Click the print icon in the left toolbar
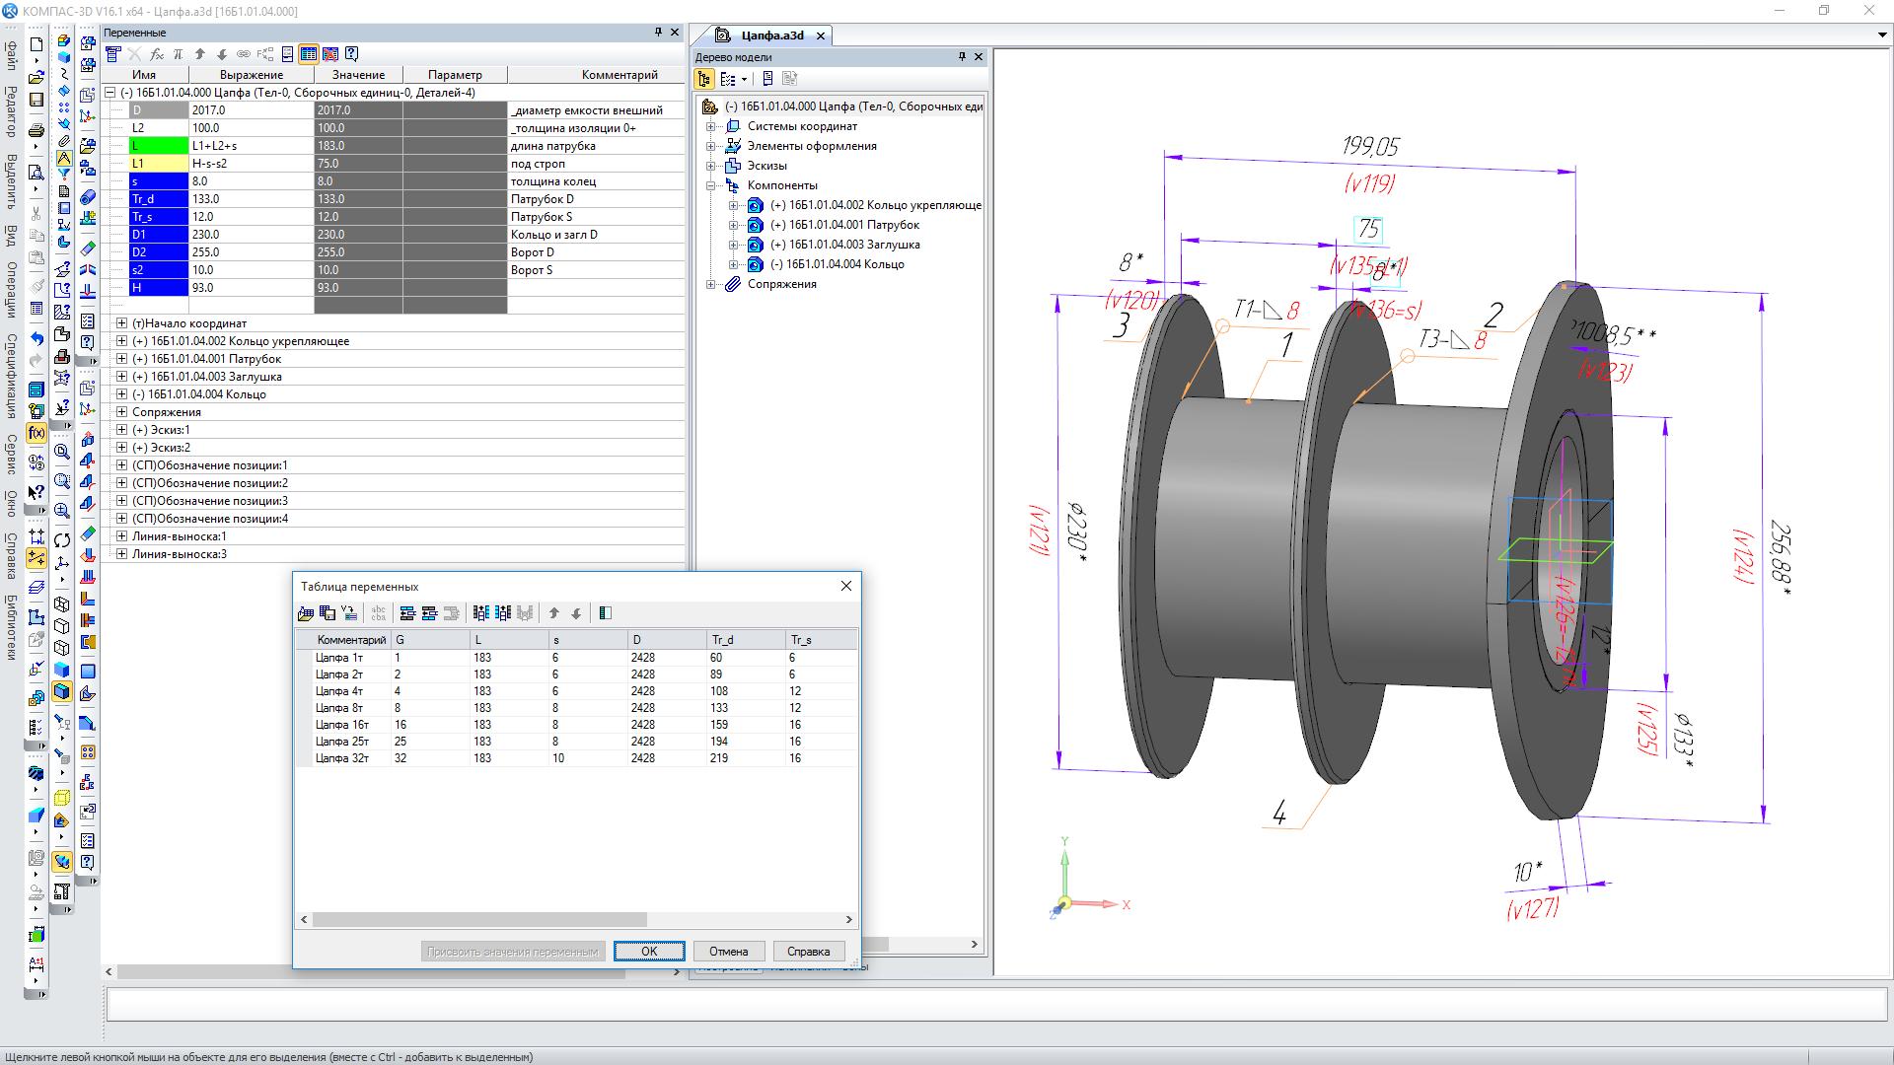Image resolution: width=1894 pixels, height=1065 pixels. [36, 129]
